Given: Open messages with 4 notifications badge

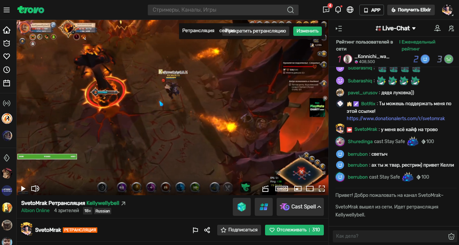Looking at the screenshot, I should (326, 10).
